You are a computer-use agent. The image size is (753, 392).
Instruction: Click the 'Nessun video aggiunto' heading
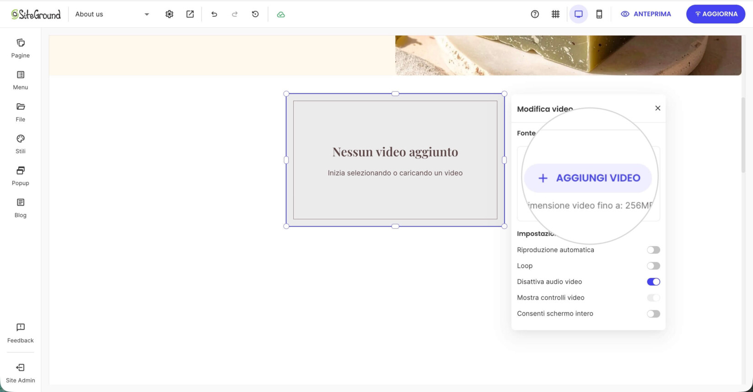point(395,152)
